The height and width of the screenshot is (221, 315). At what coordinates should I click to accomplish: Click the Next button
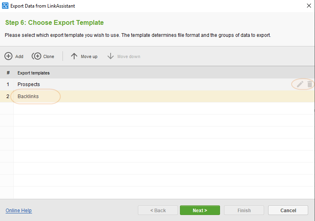pyautogui.click(x=200, y=210)
